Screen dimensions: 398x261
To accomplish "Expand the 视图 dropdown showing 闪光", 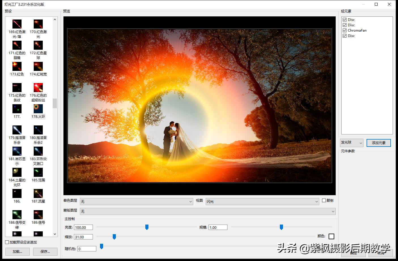I will (x=262, y=201).
